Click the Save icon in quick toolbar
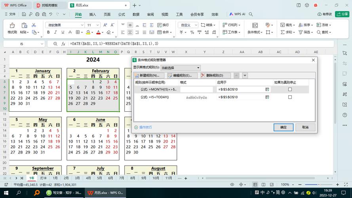Image resolution: width=352 pixels, height=198 pixels. pyautogui.click(x=24, y=14)
